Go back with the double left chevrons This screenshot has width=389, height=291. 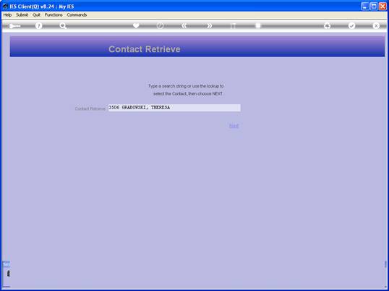(x=184, y=25)
